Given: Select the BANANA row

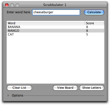Looking at the screenshot, I should [55, 27].
